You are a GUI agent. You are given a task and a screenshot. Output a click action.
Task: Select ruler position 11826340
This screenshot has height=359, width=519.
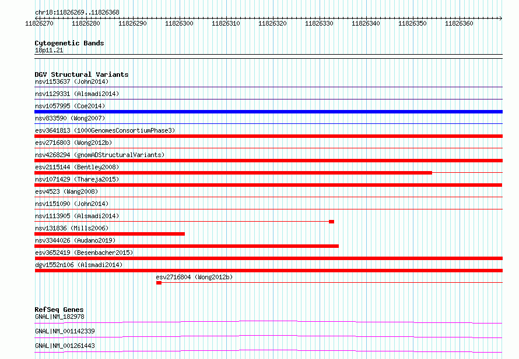click(366, 23)
